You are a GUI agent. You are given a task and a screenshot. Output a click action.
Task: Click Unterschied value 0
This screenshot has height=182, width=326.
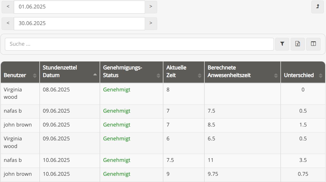coord(303,90)
